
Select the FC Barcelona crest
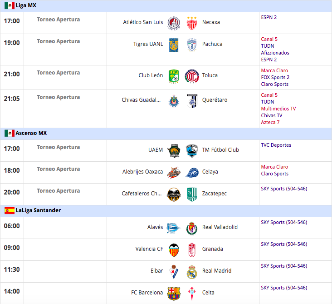[174, 294]
